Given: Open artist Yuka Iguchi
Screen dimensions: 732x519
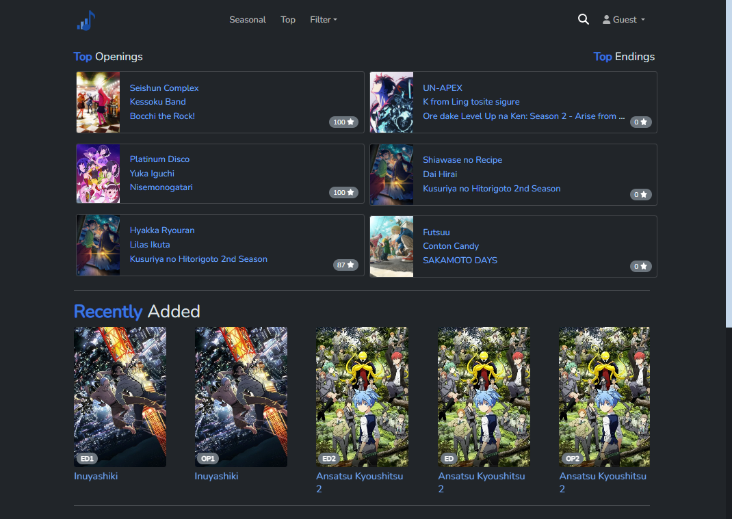Looking at the screenshot, I should 152,174.
